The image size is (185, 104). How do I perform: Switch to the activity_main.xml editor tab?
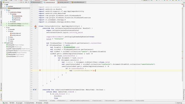(64, 2)
